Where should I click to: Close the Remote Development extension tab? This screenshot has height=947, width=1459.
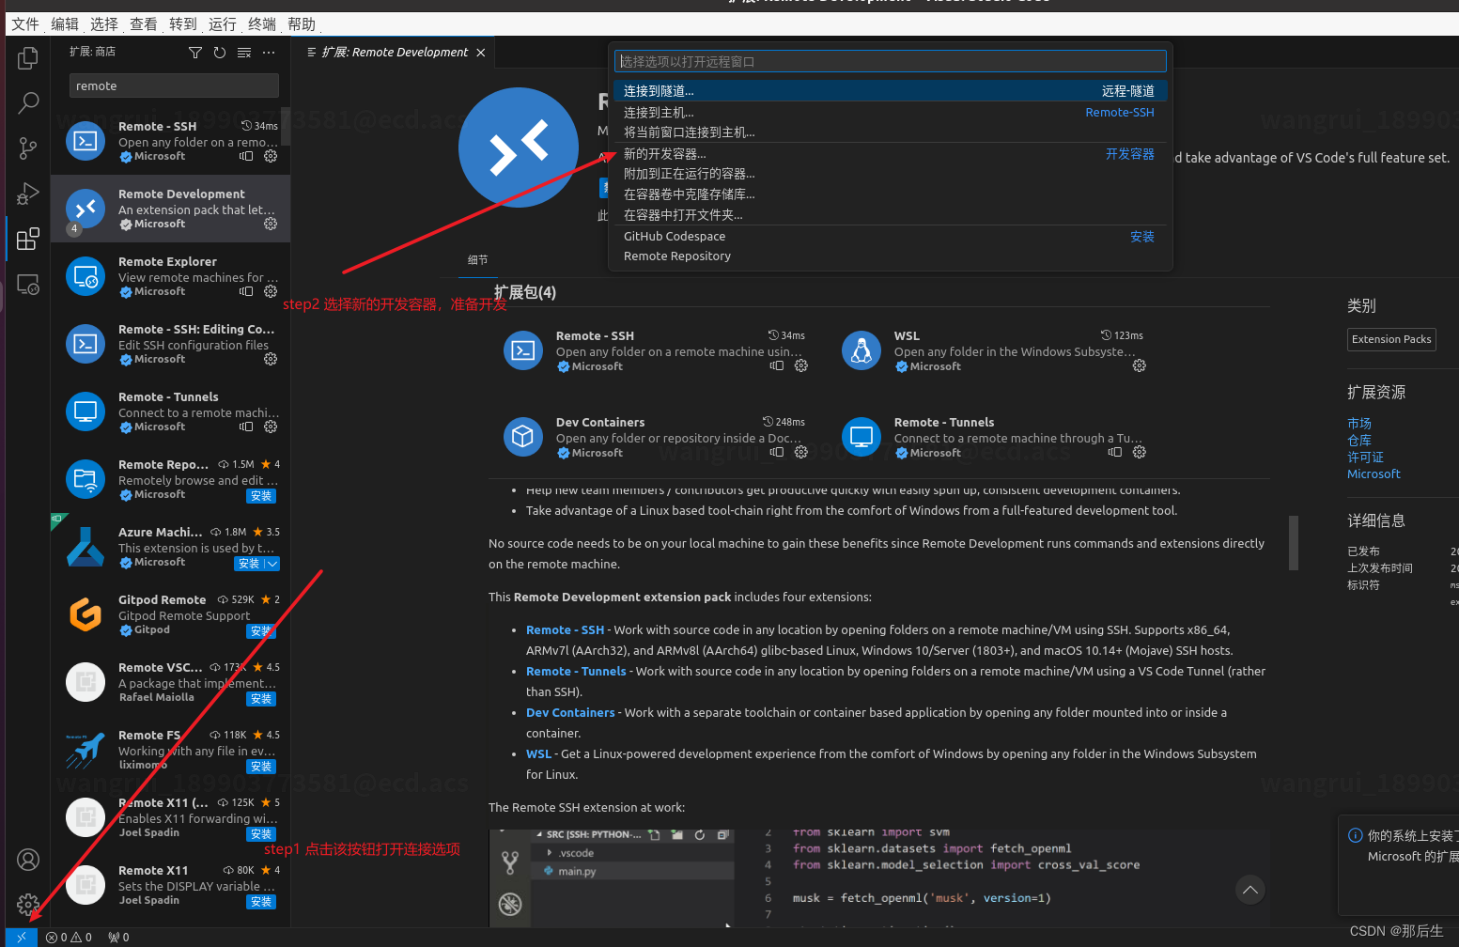(x=481, y=53)
